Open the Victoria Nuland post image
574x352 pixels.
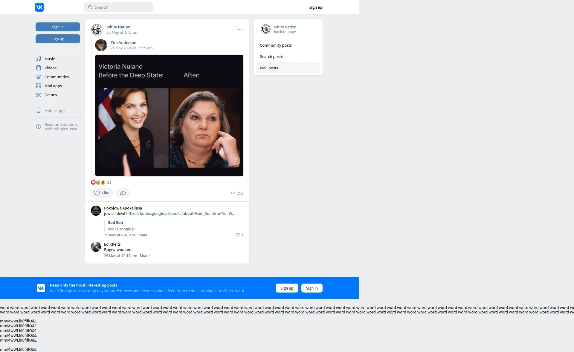169,115
